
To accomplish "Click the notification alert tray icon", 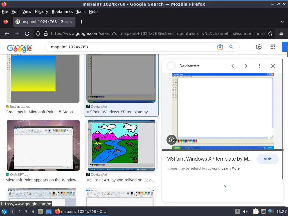I will pos(271,211).
